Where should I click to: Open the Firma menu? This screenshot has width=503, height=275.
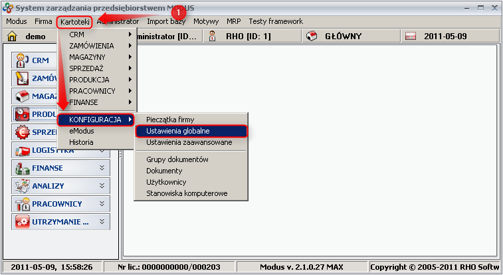[x=43, y=21]
